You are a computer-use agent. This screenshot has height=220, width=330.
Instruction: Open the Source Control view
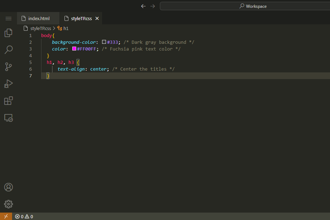[x=9, y=67]
